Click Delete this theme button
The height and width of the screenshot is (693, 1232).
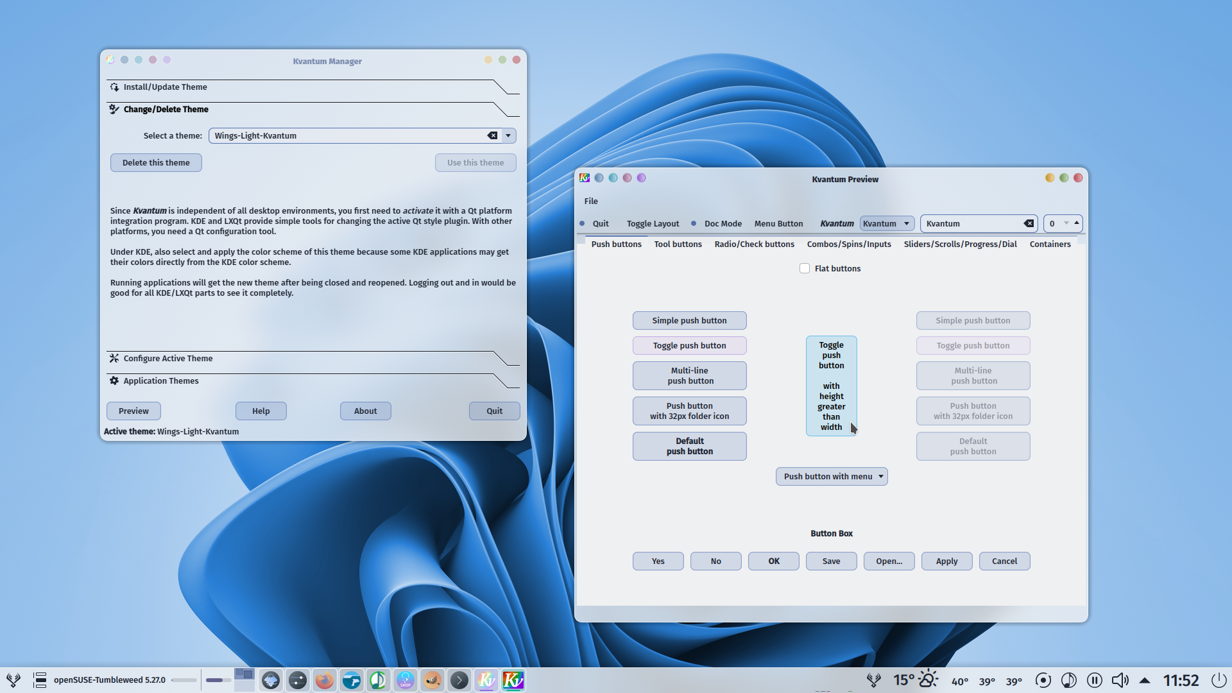[x=156, y=162]
